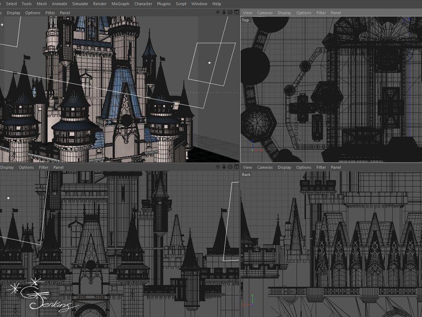Open the Character menu
422x317 pixels.
click(x=143, y=4)
